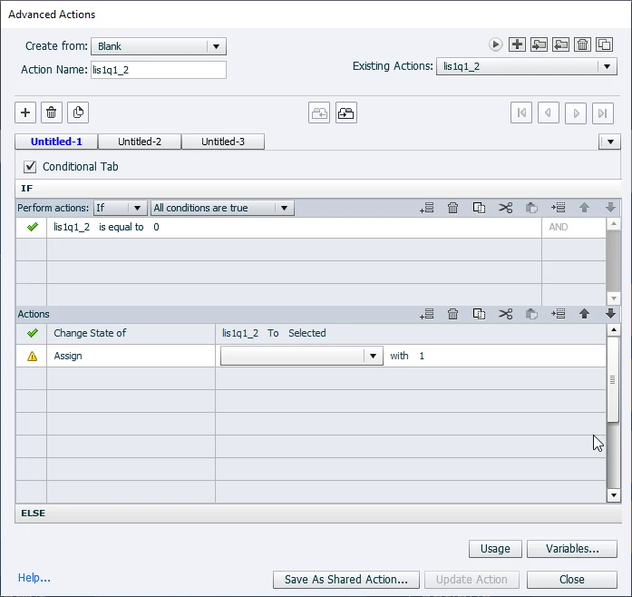Create a new action with top-right plus icon
The image size is (632, 597).
517,44
